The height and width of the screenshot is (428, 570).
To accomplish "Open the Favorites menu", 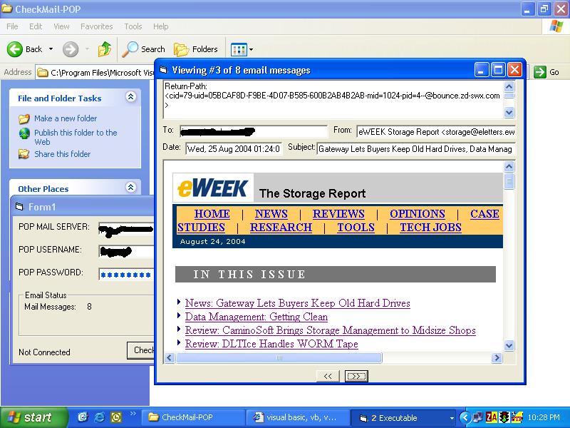I will coord(96,26).
